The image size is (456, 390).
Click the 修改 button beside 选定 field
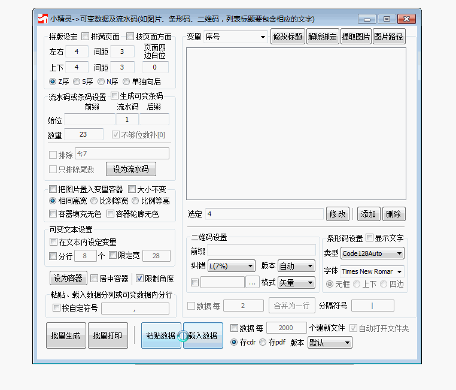point(338,214)
